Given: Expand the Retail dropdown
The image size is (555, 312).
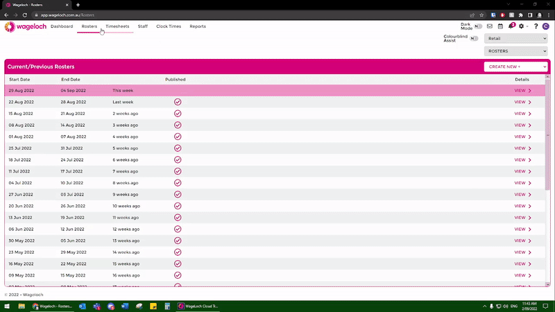Looking at the screenshot, I should coord(515,38).
